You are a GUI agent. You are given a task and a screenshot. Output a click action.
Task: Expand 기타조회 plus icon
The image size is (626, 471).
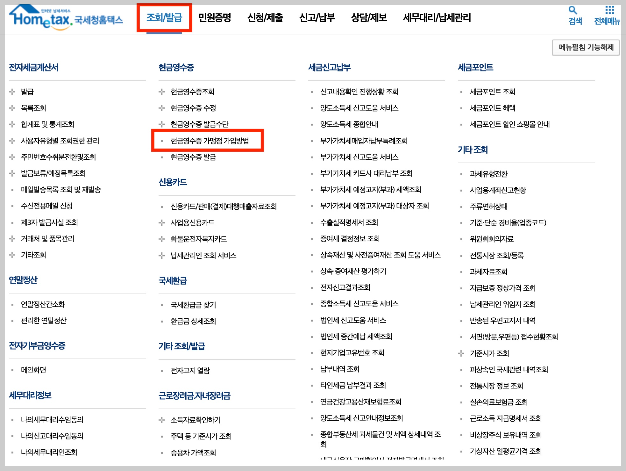[12, 255]
